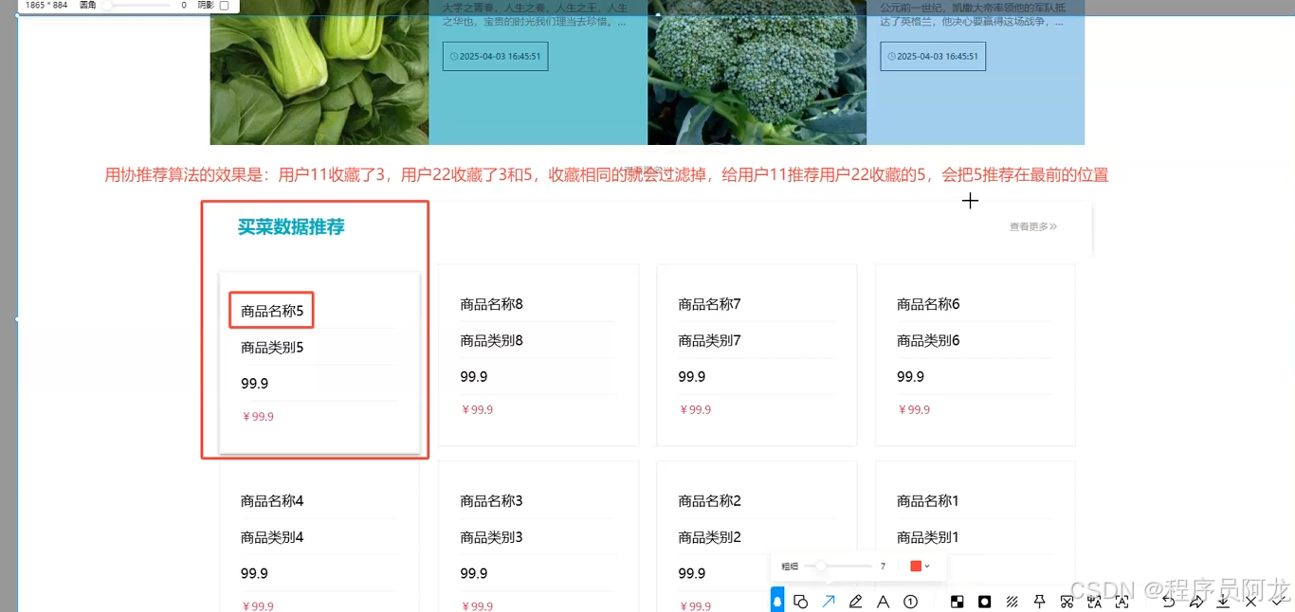The height and width of the screenshot is (612, 1295).
Task: Select the pencil drawing tool
Action: [x=855, y=601]
